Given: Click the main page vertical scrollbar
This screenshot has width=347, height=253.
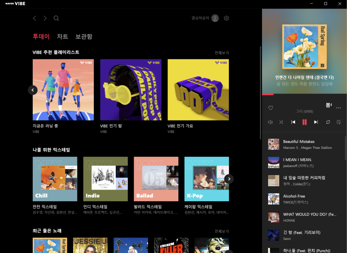Looking at the screenshot, I should pyautogui.click(x=261, y=93).
